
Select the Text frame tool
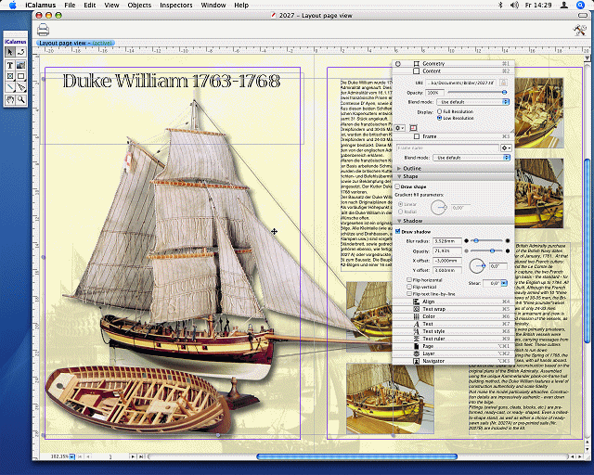tap(10, 65)
